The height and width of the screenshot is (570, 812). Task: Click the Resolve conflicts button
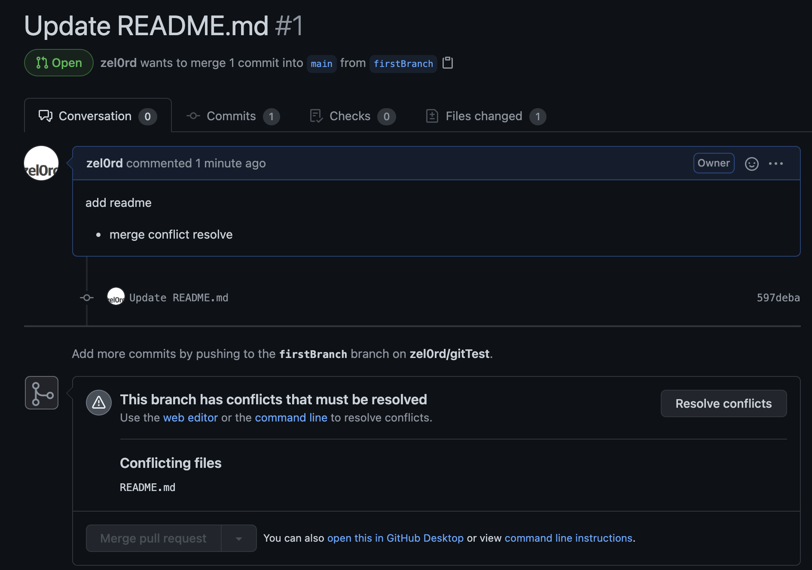723,403
